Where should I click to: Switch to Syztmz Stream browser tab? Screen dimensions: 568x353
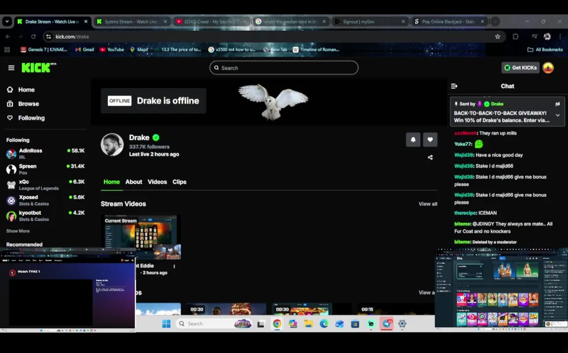(131, 22)
